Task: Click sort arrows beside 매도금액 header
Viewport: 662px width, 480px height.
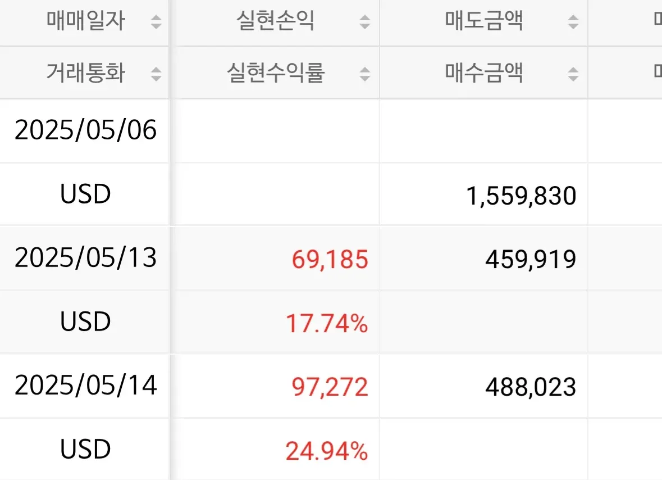Action: [x=573, y=22]
